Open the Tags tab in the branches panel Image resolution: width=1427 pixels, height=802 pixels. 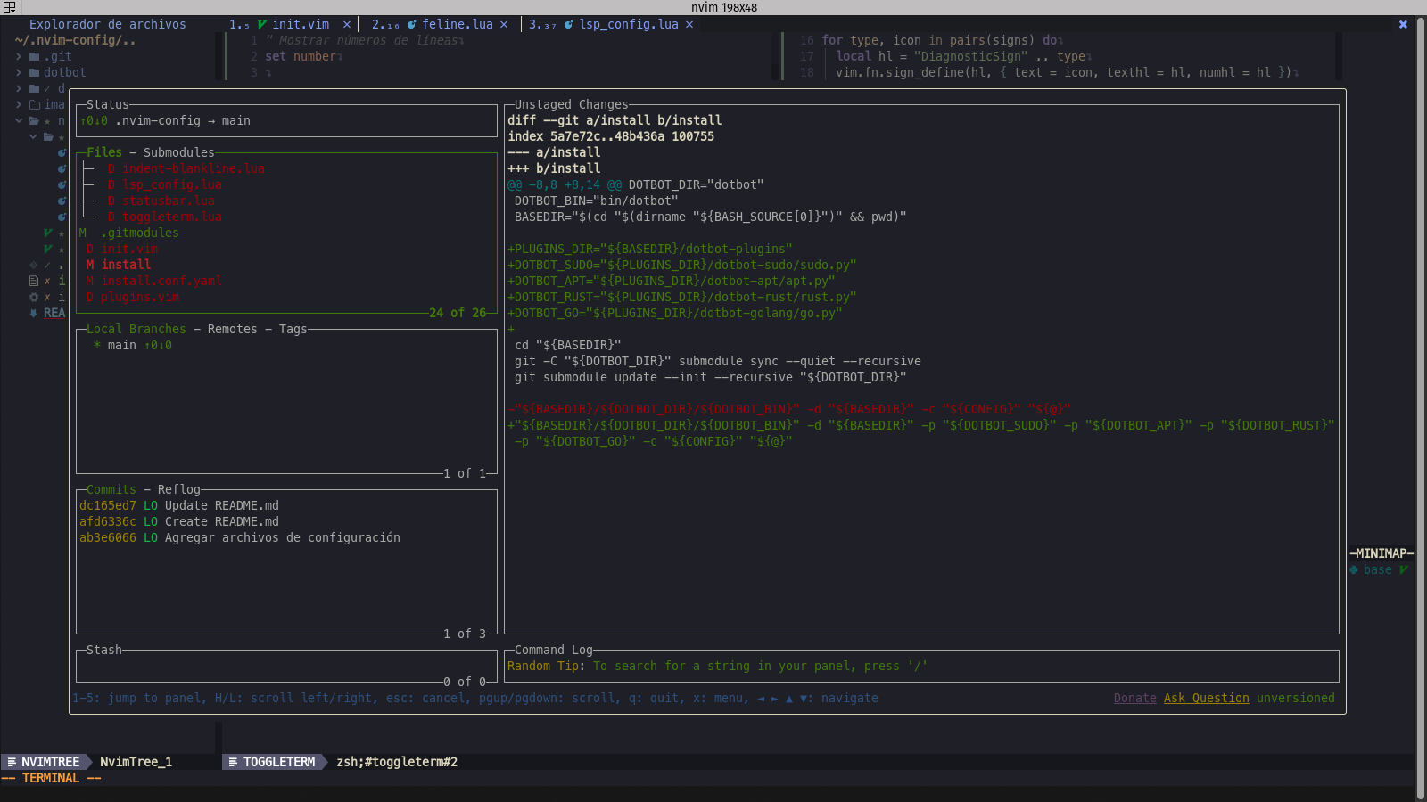click(293, 329)
